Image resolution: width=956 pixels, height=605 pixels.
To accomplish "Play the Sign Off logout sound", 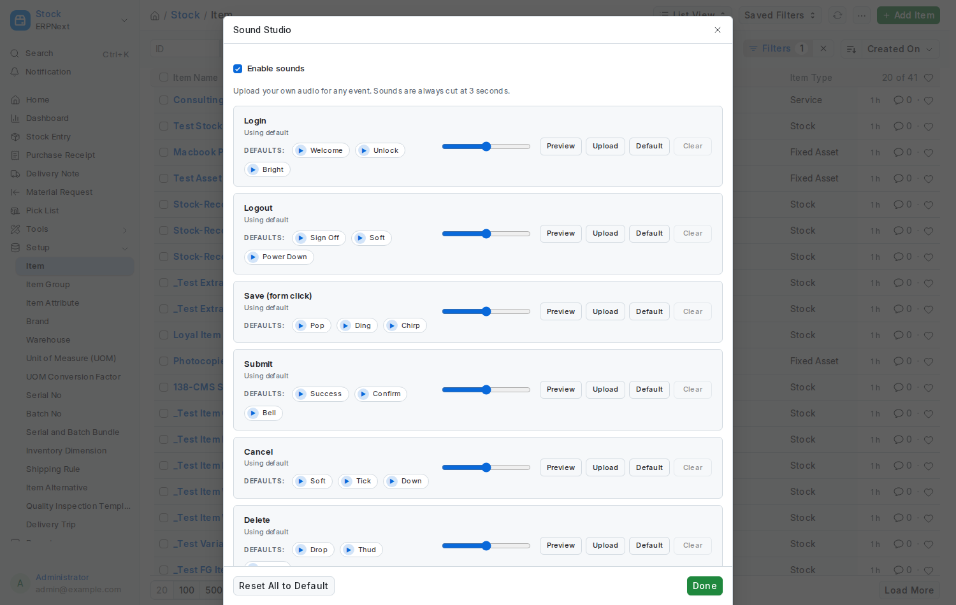I will (319, 238).
